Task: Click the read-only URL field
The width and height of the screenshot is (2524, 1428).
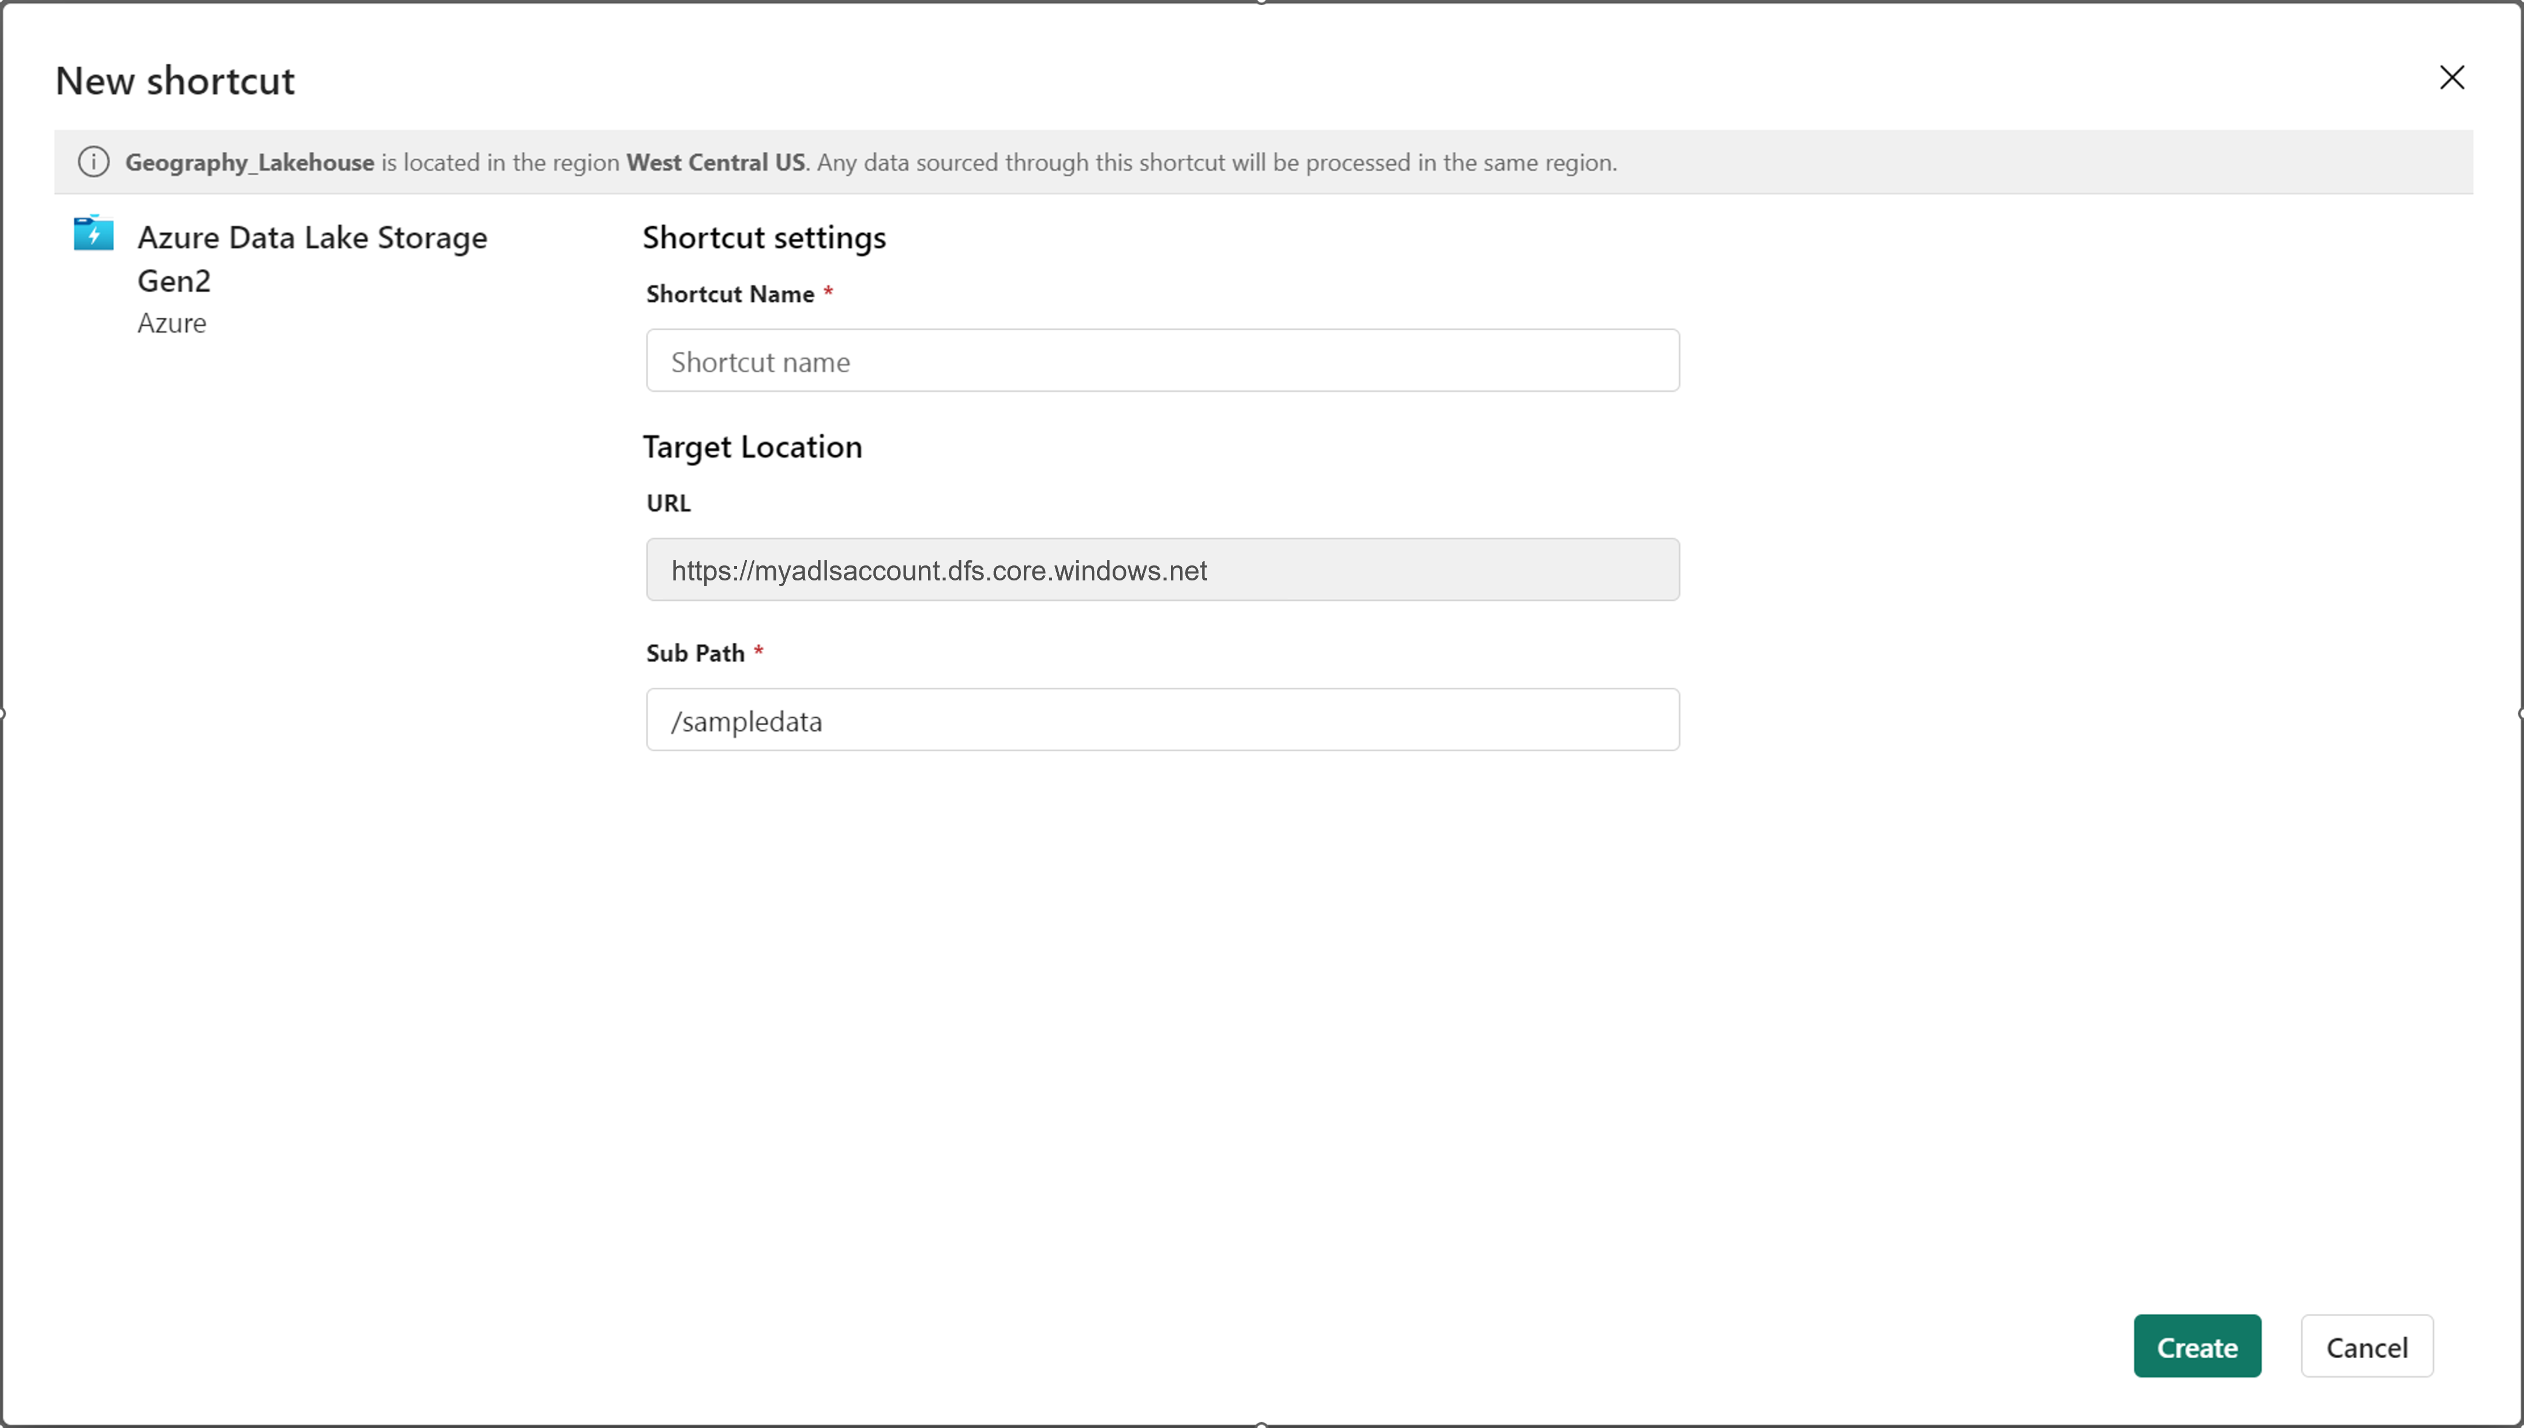Action: pyautogui.click(x=1162, y=570)
